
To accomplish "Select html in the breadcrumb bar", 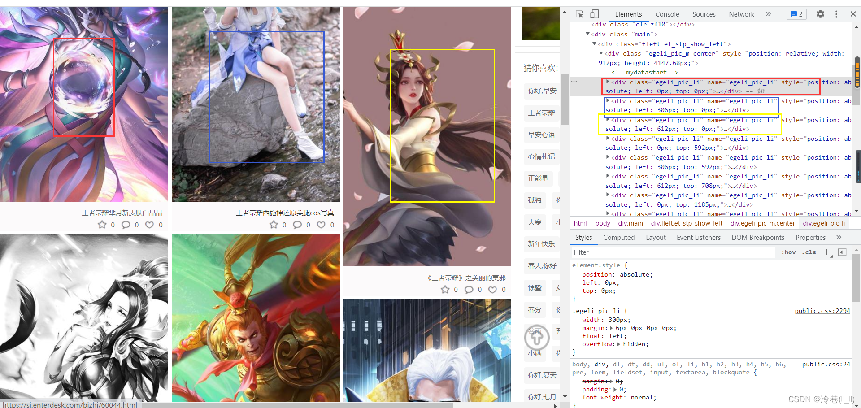I will (580, 223).
